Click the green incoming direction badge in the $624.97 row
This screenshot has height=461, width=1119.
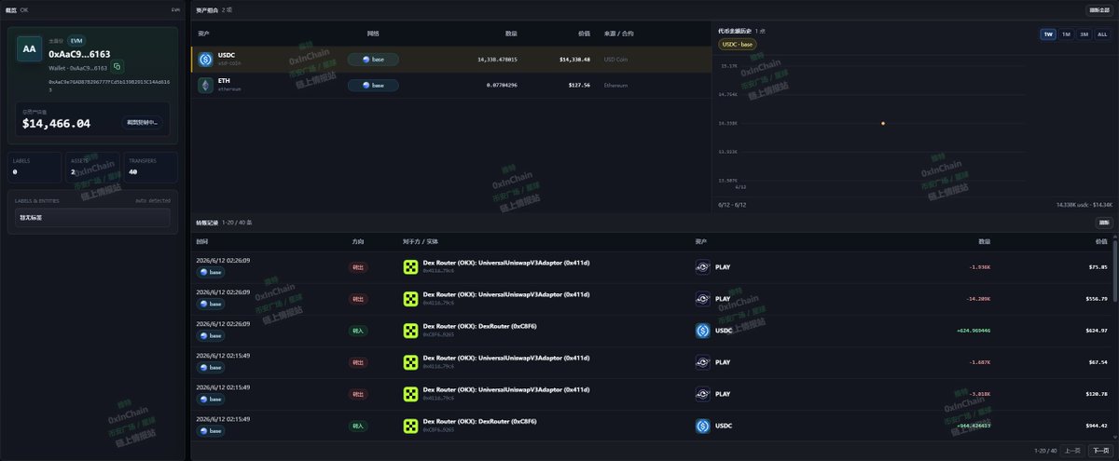tap(358, 331)
